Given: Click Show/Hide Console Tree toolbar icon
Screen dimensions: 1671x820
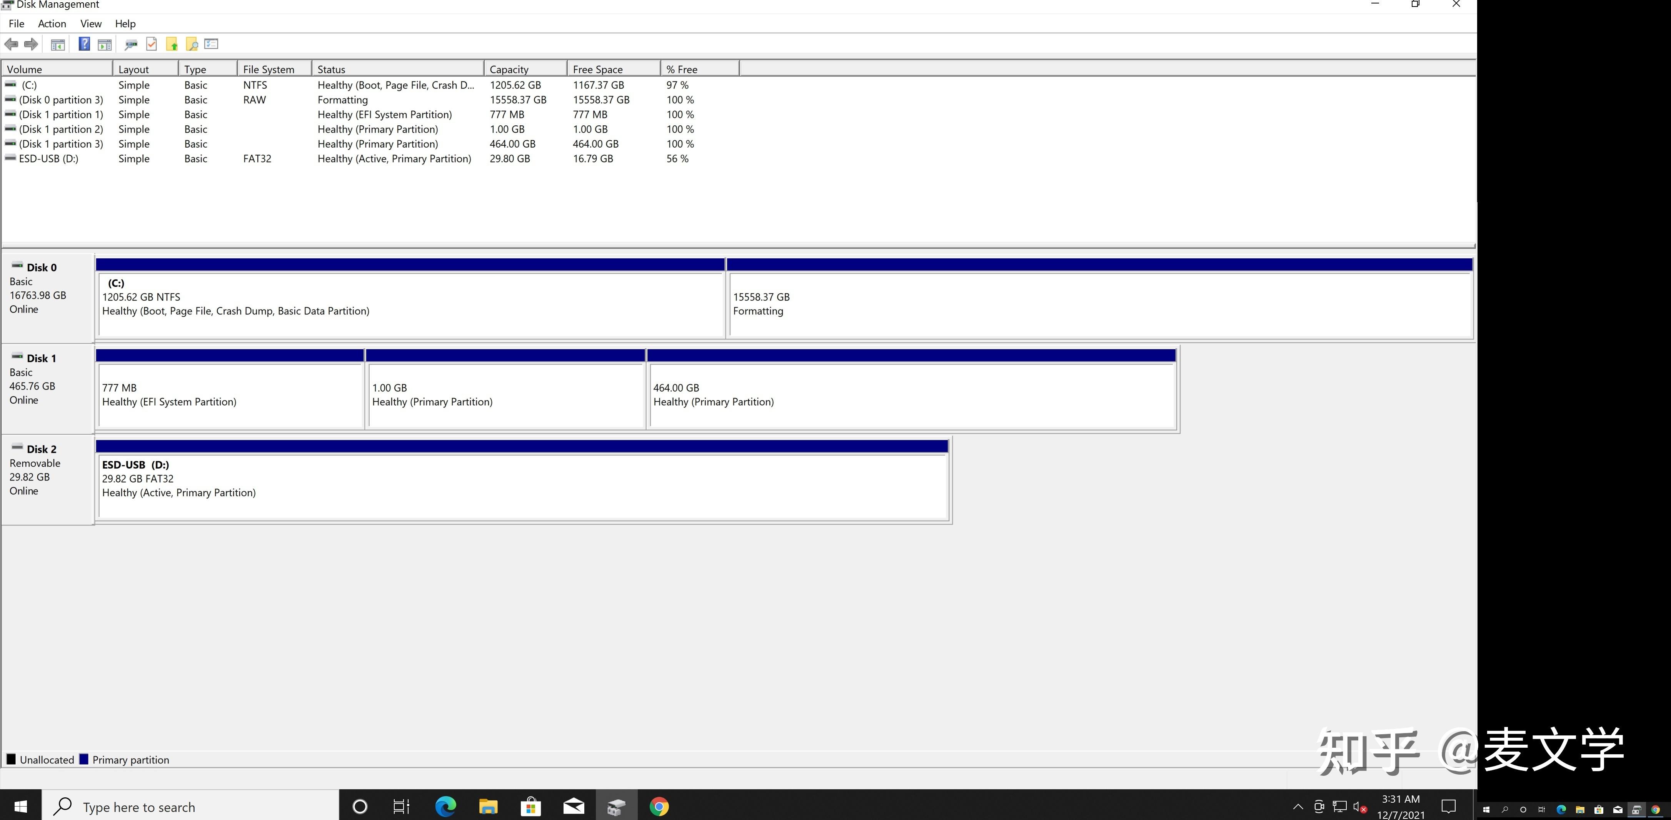Looking at the screenshot, I should click(x=58, y=44).
